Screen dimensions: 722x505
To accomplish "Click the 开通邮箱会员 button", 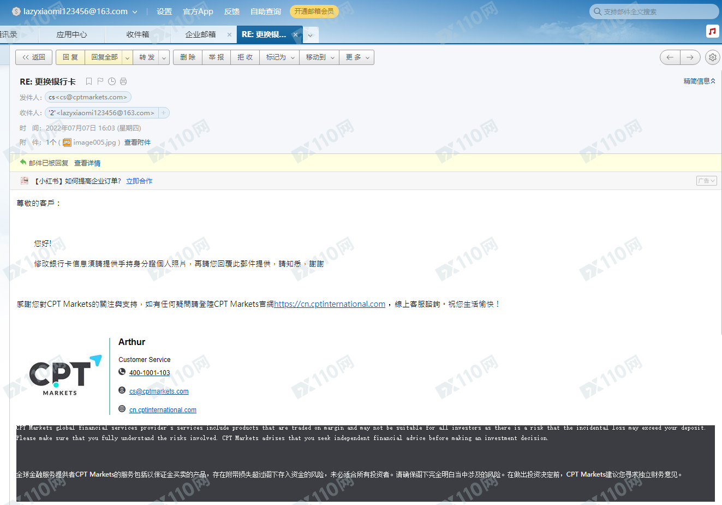I will tap(314, 11).
